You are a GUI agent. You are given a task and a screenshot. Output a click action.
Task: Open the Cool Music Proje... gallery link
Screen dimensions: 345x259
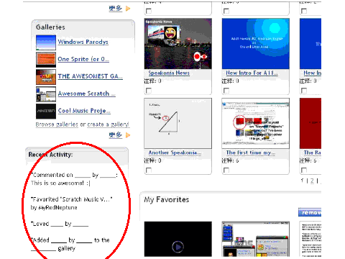coord(84,111)
